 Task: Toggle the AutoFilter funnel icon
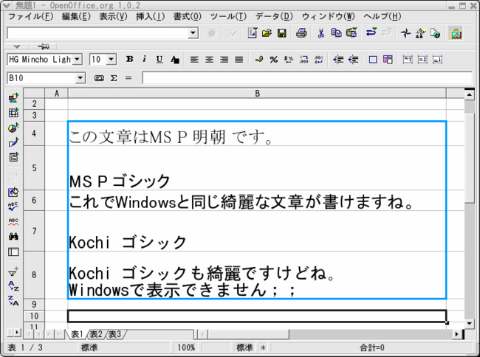(x=13, y=271)
